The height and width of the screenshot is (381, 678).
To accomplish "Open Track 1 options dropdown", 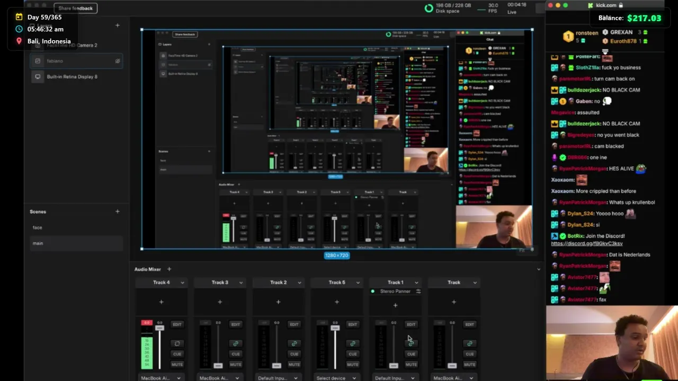I will [x=416, y=283].
